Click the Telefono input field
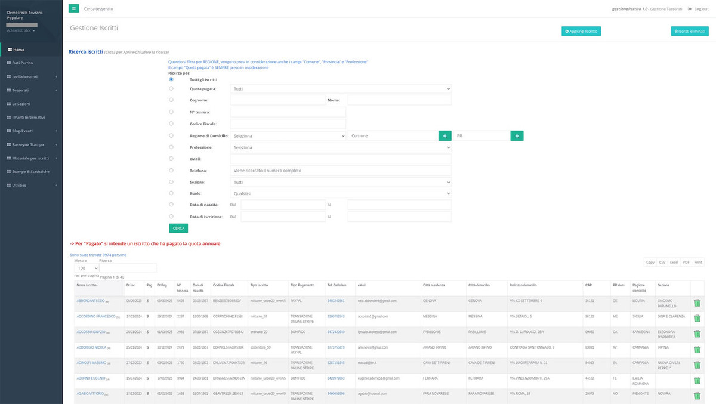 click(340, 171)
